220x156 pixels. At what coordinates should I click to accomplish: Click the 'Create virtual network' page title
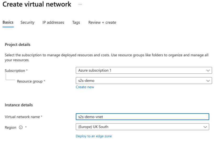tap(37, 4)
